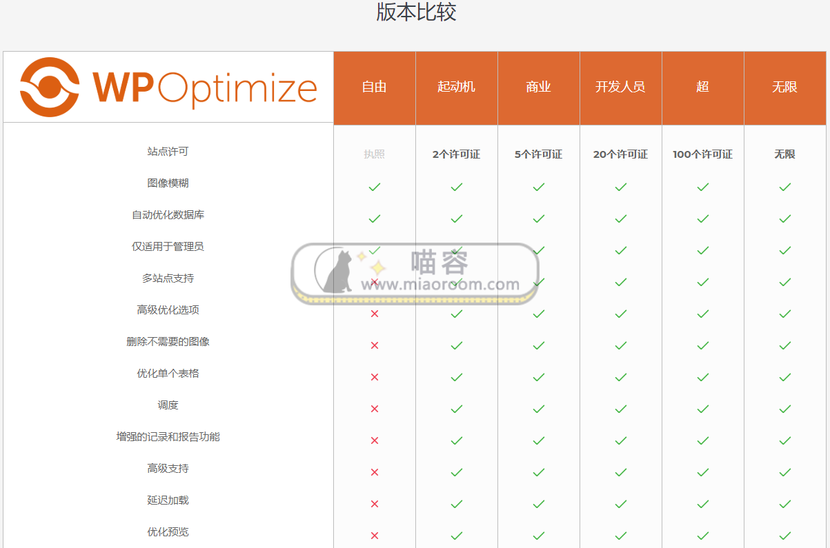Click 超 checkmark for 删除不需要的图像
The height and width of the screenshot is (548, 830).
pos(703,345)
